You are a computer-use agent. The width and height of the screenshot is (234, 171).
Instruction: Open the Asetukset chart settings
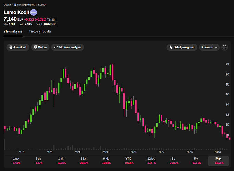tap(18, 47)
